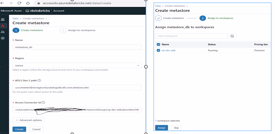Open the Data (catalog) sidebar icon
This screenshot has height=134, width=275.
(x=3, y=26)
